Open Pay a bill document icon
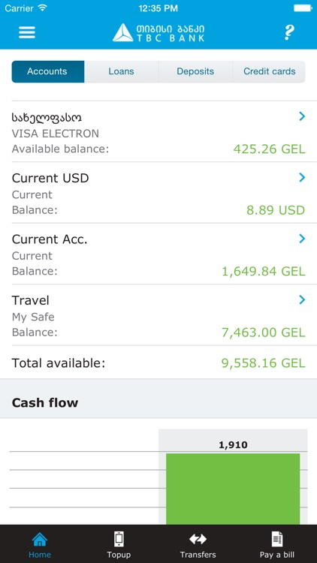The width and height of the screenshot is (317, 563). coord(277,539)
